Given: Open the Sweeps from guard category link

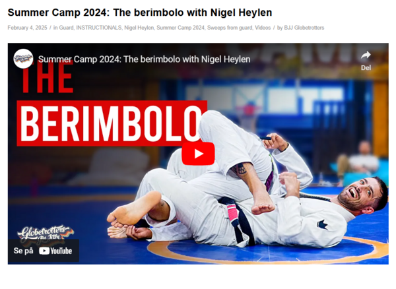Looking at the screenshot, I should coord(230,28).
